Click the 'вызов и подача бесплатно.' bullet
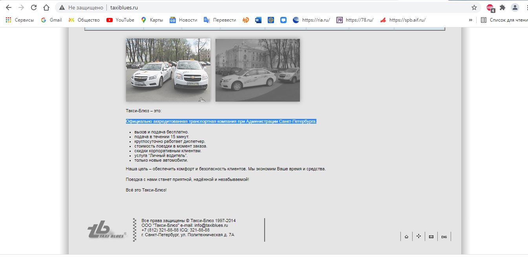Image resolution: width=528 pixels, height=257 pixels. pos(161,132)
